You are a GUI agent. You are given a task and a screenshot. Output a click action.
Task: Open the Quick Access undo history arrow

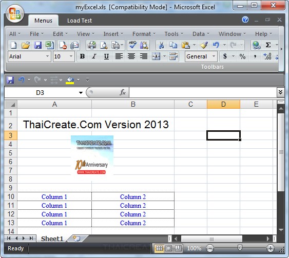(29, 80)
